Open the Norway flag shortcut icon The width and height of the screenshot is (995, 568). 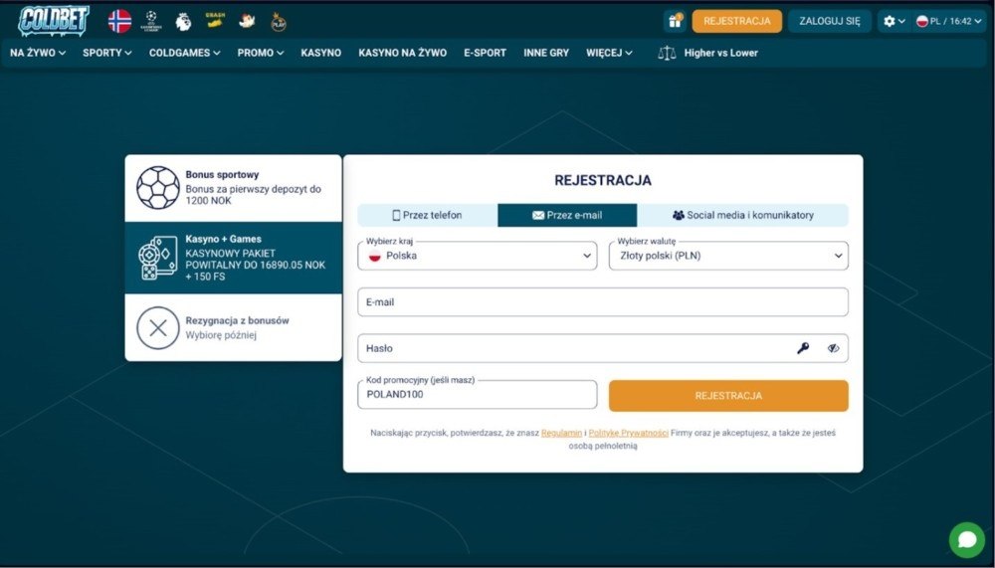(120, 21)
